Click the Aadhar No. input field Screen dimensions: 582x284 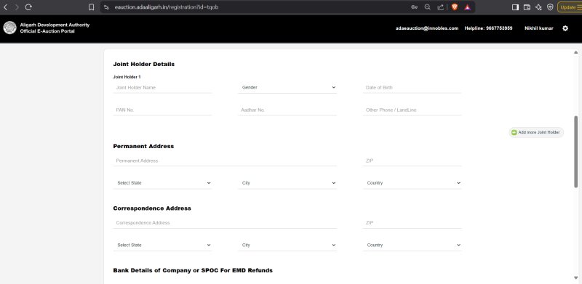(287, 110)
